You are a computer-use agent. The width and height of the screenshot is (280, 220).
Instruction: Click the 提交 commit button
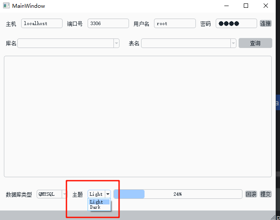point(265,194)
